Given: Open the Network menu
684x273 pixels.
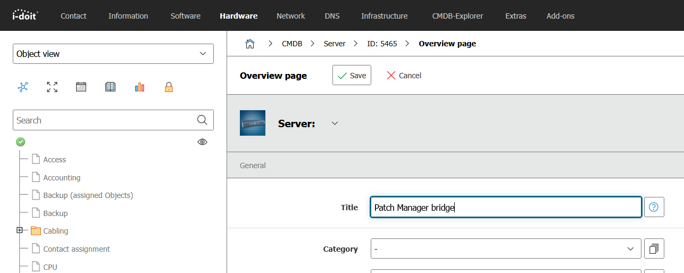Looking at the screenshot, I should [x=291, y=15].
